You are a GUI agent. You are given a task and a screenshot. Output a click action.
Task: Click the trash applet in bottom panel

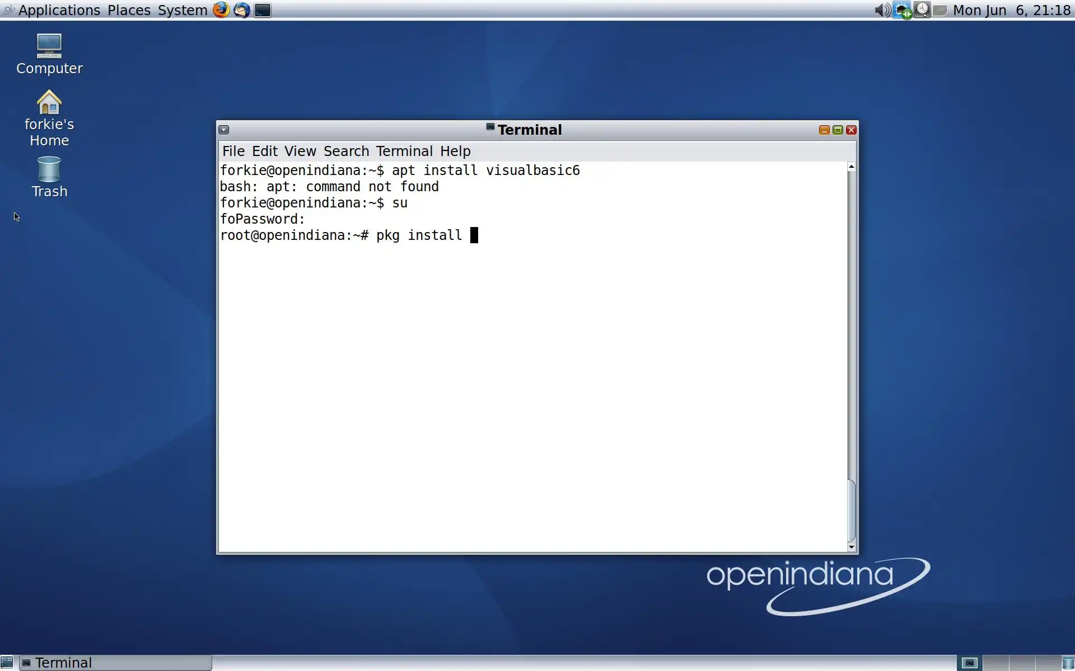click(1068, 663)
